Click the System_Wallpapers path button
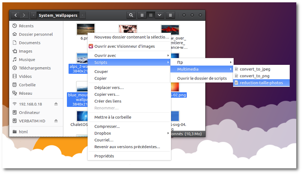Image resolution: width=302 pixels, height=174 pixels. pos(58,15)
